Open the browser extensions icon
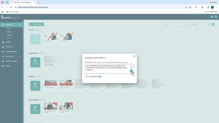Viewport: 219px width, 123px height. coord(196,7)
